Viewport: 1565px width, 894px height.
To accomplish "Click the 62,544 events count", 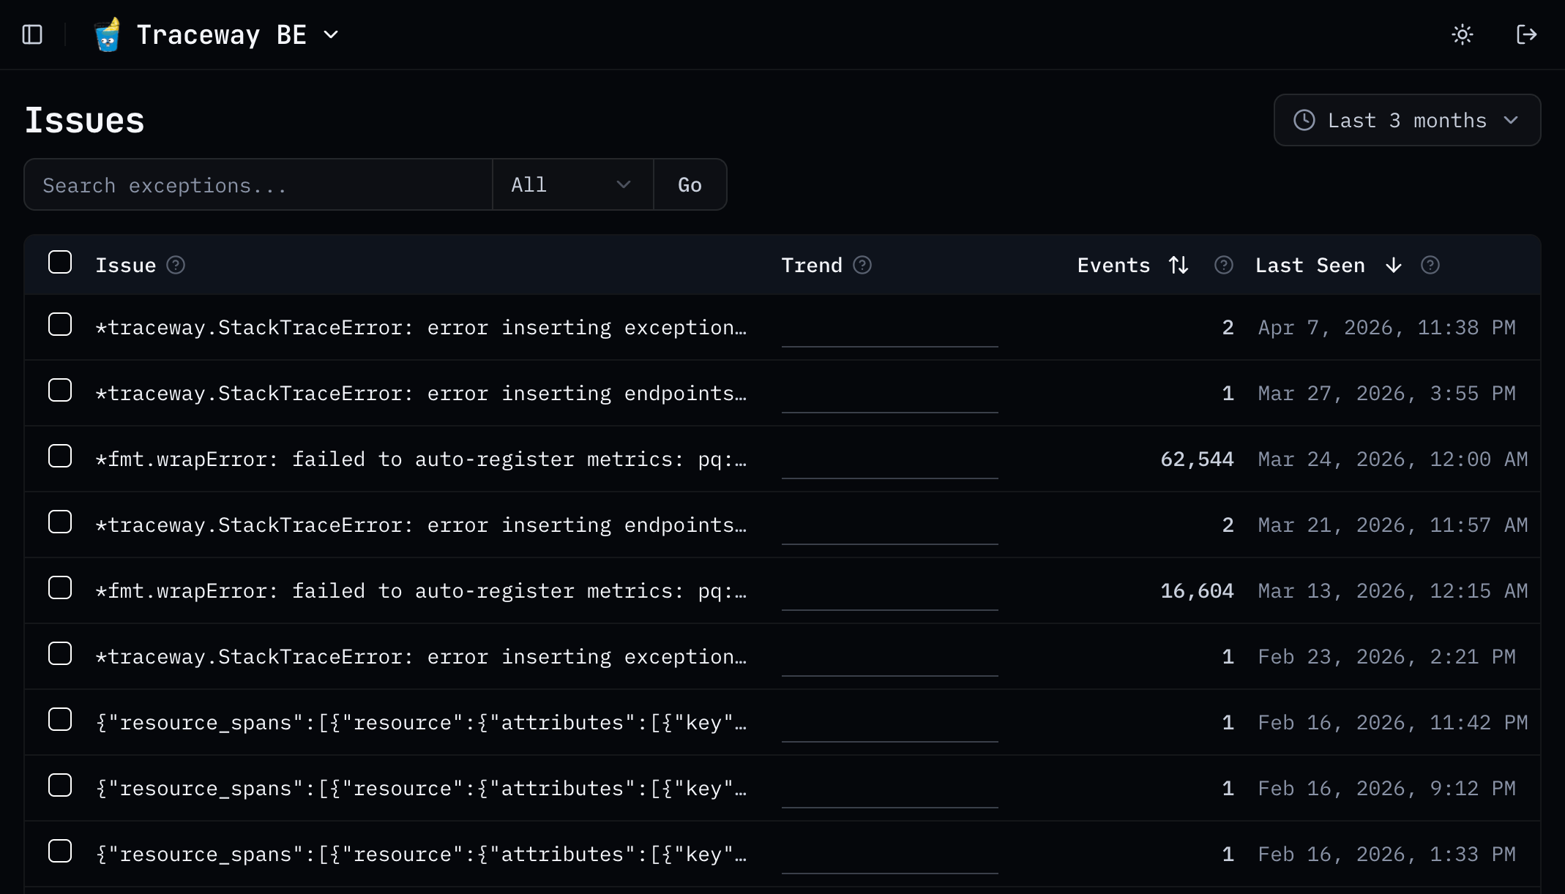I will click(x=1197, y=459).
